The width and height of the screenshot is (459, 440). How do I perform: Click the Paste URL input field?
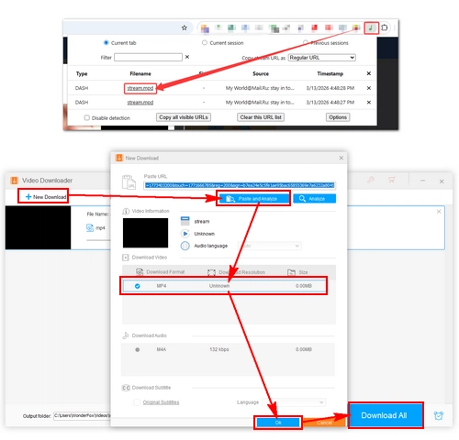pyautogui.click(x=240, y=185)
